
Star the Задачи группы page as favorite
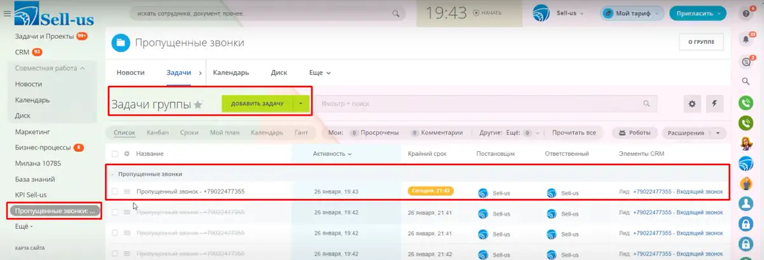coord(198,105)
